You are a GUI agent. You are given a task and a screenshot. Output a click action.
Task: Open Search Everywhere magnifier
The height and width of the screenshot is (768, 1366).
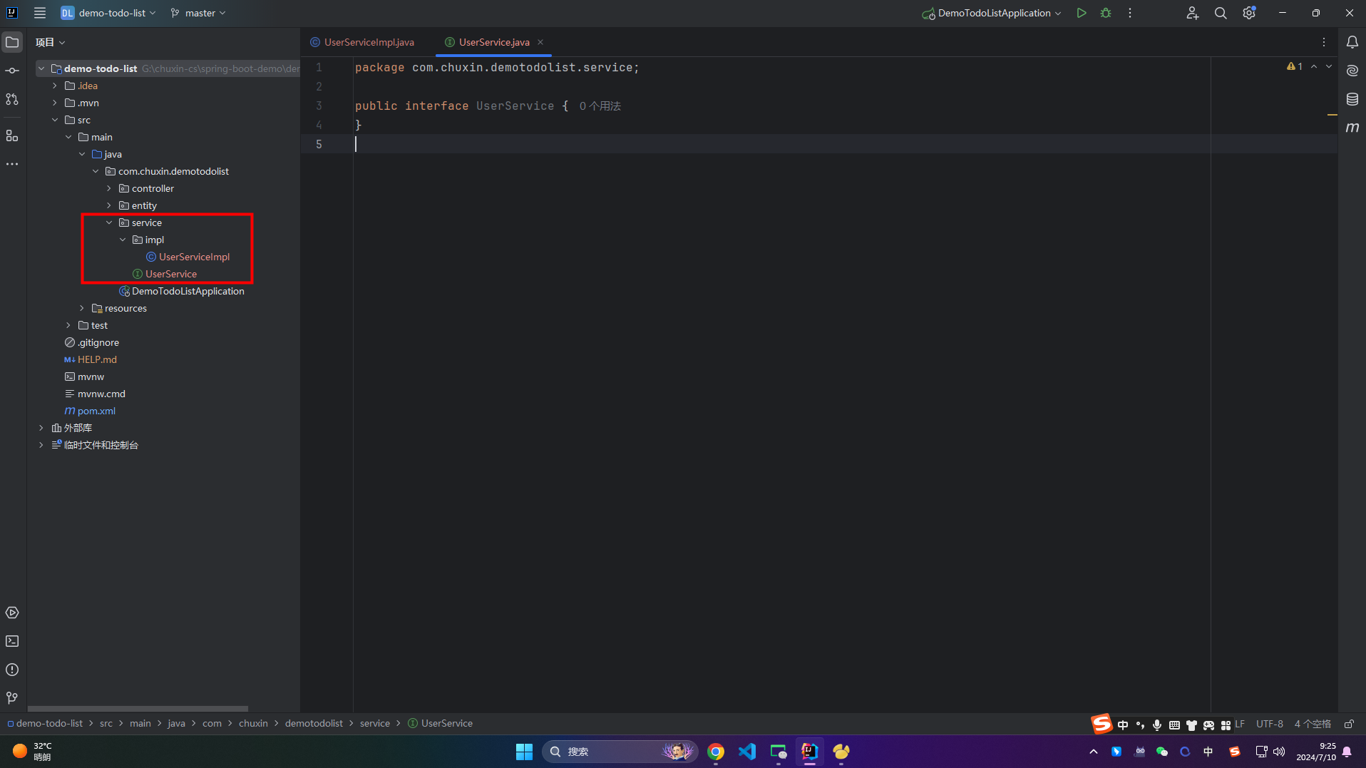1221,13
